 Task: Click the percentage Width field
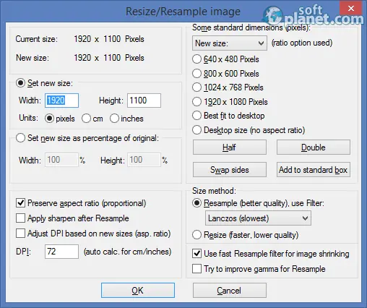61,160
